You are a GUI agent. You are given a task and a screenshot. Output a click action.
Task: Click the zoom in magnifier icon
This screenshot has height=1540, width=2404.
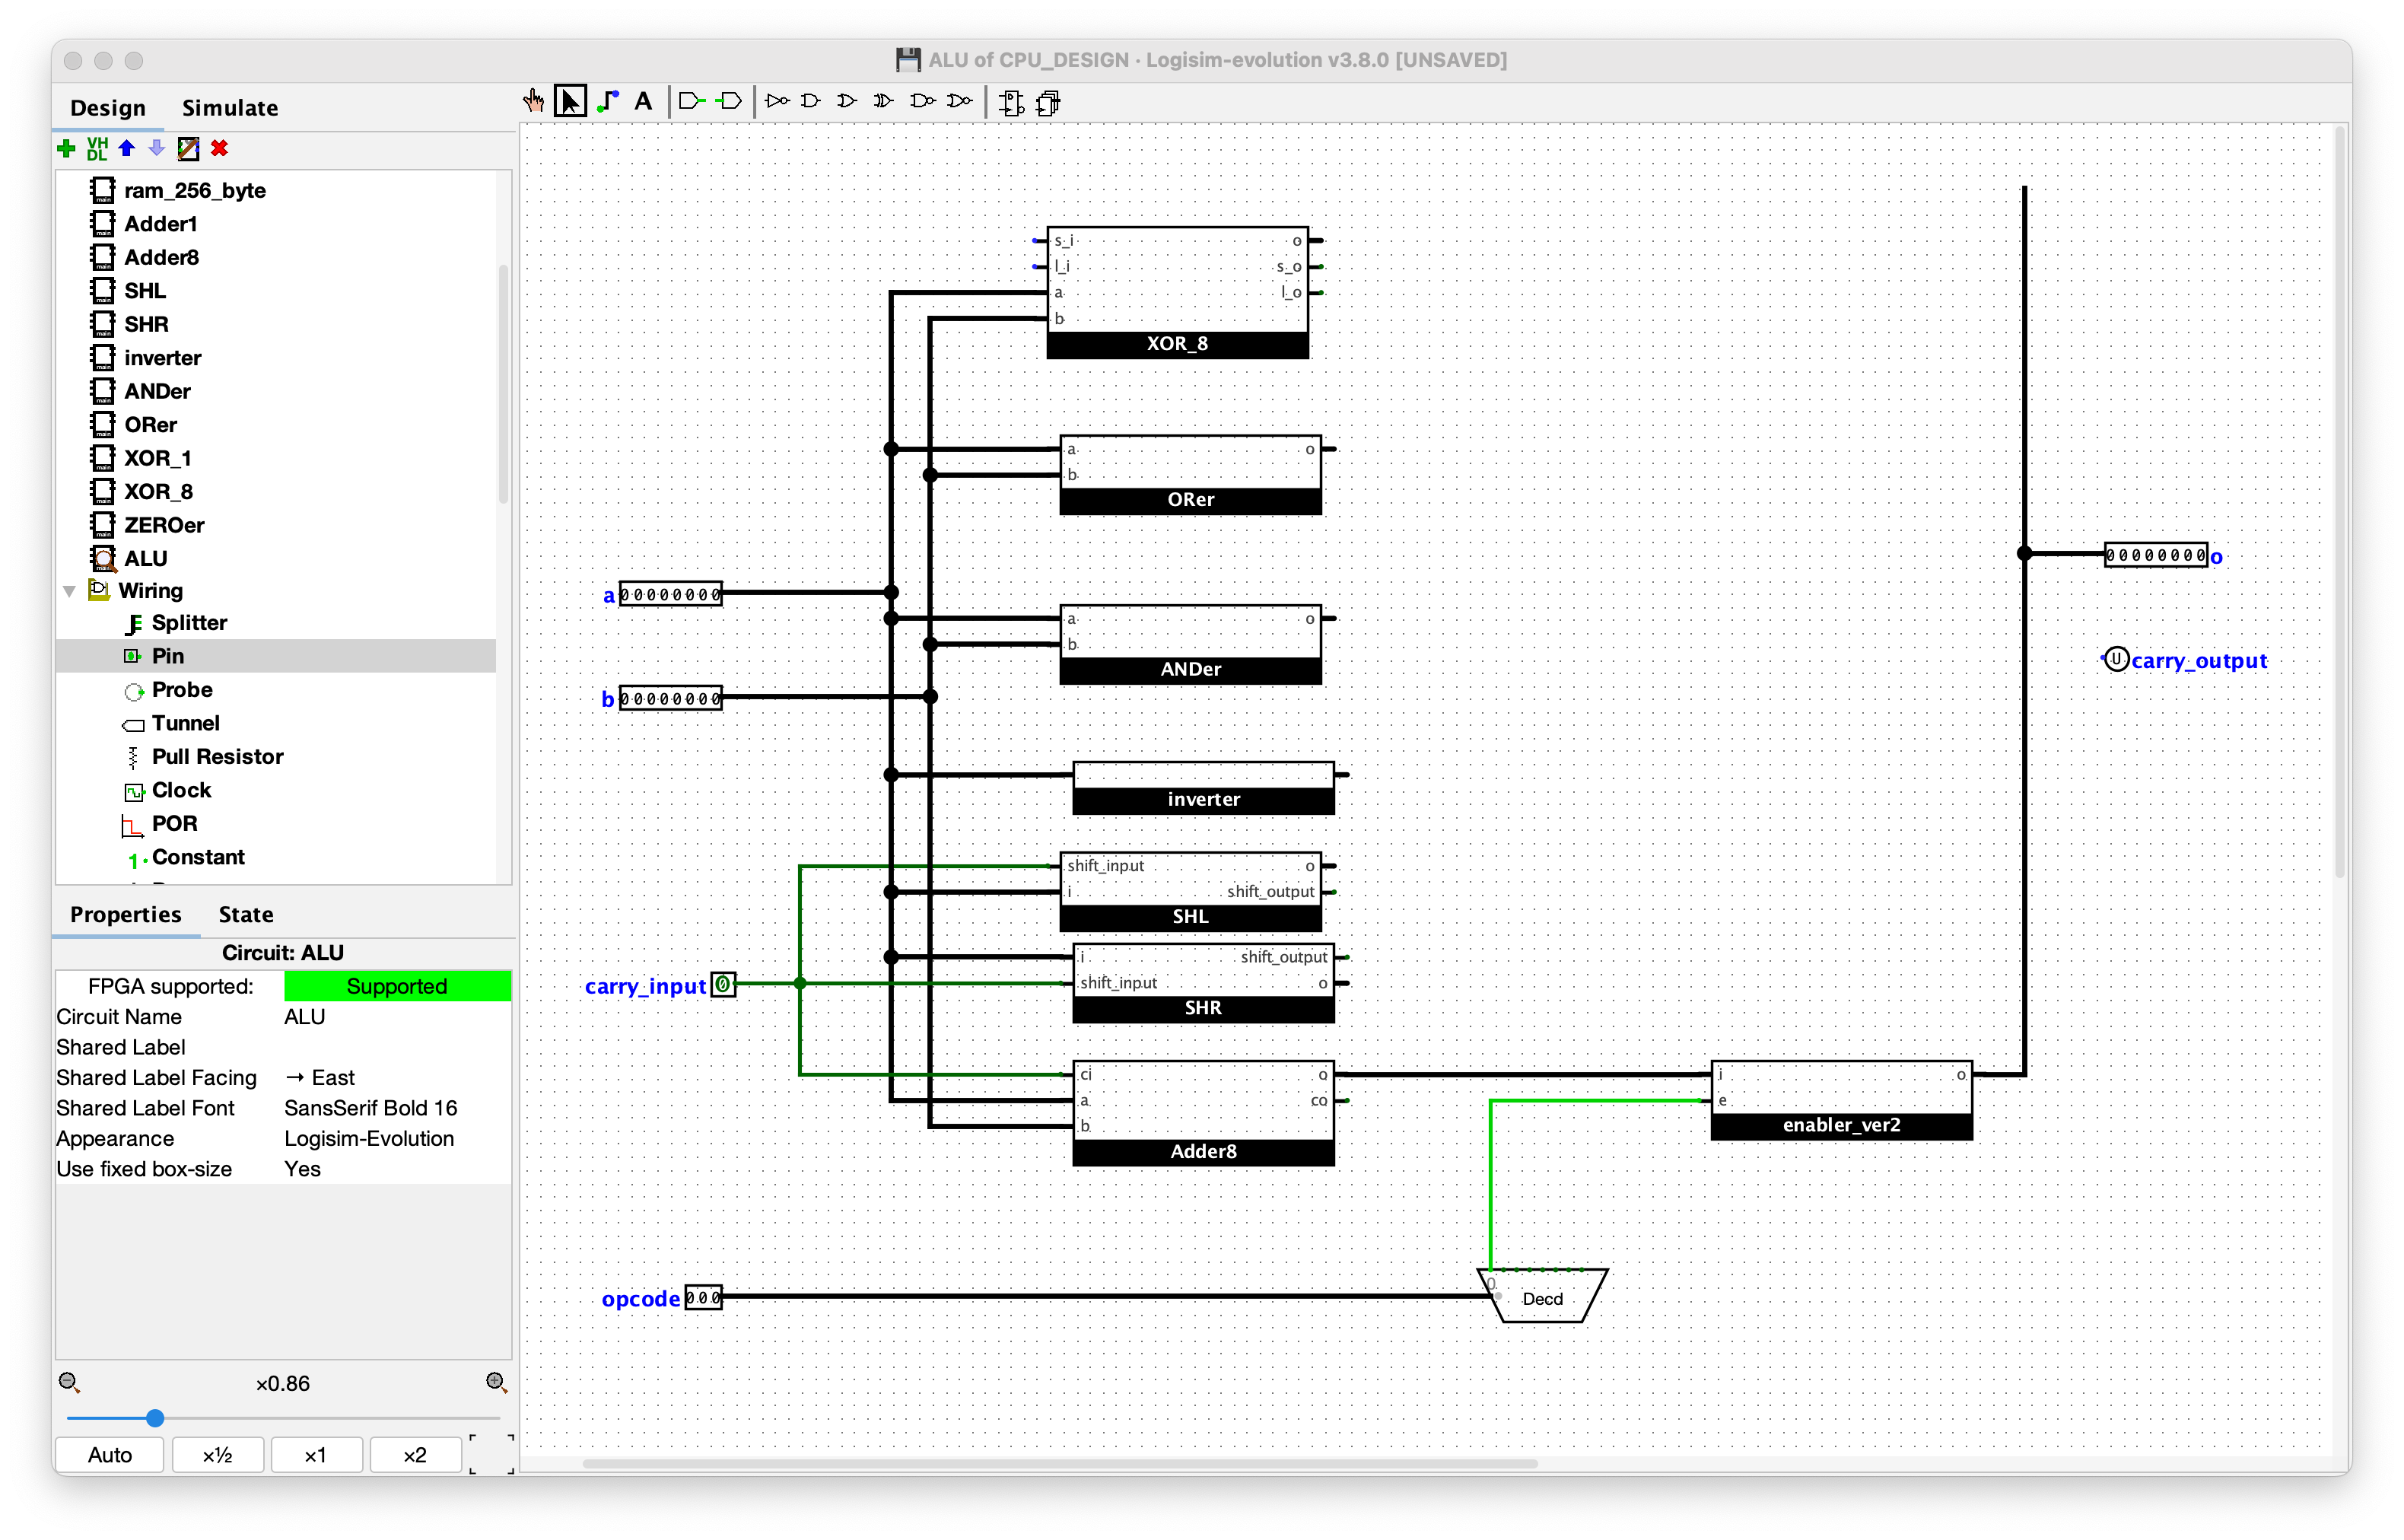click(496, 1383)
